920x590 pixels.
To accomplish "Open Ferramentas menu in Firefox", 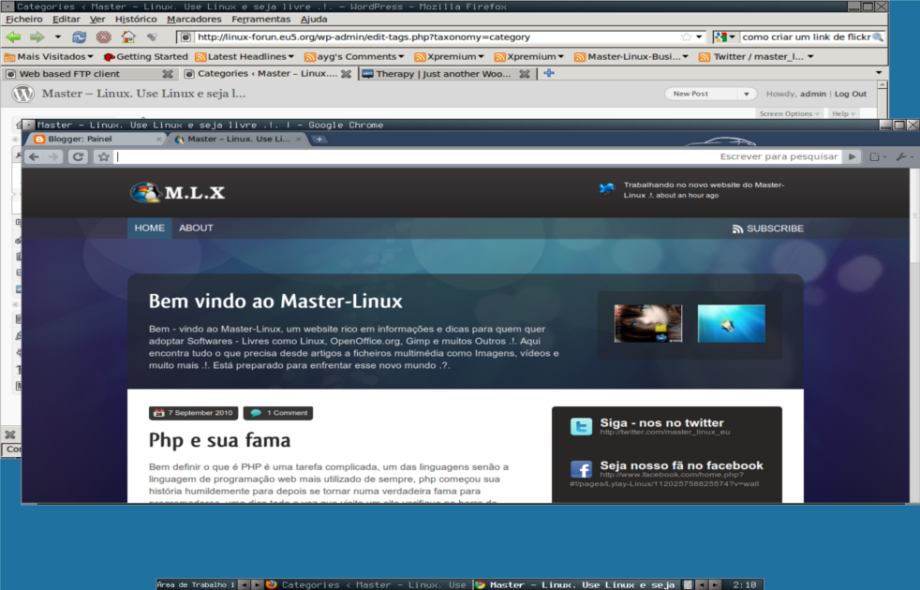I will [261, 19].
